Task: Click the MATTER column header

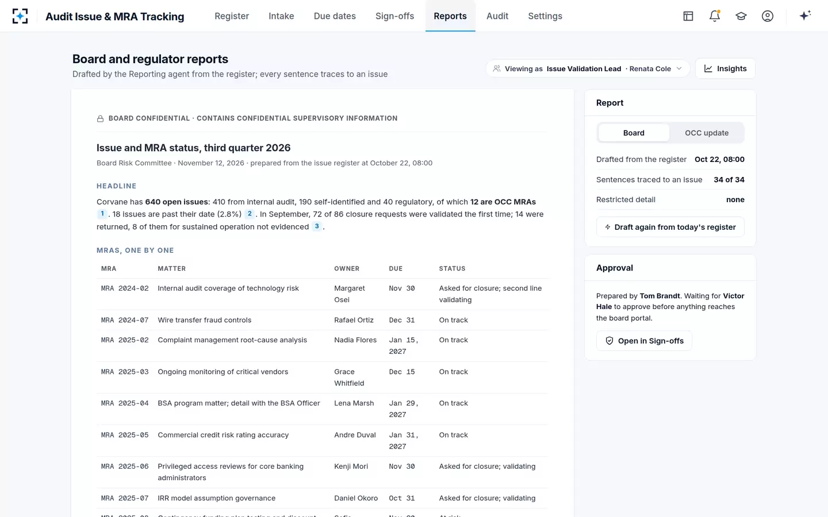Action: [x=172, y=269]
